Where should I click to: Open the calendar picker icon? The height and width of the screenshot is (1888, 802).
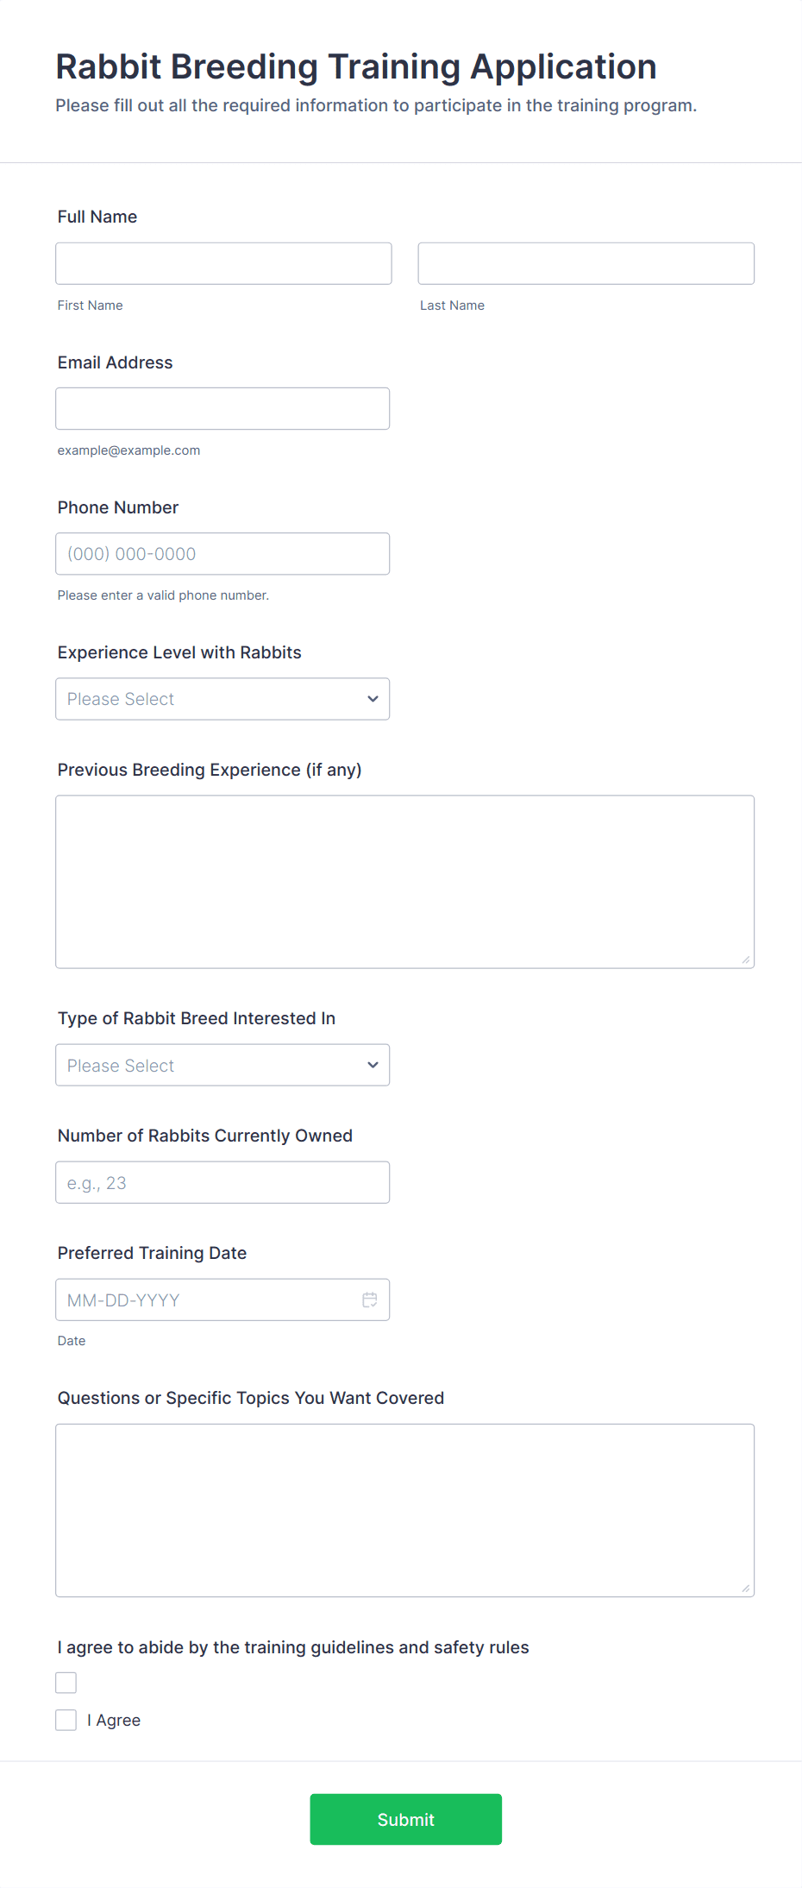pos(370,1300)
